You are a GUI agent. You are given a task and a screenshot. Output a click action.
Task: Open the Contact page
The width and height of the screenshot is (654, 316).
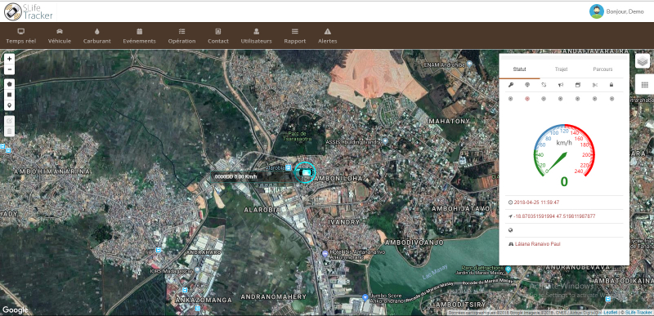click(218, 36)
